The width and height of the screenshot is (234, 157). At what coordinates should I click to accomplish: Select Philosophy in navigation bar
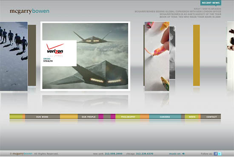[128, 117]
